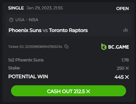Click the SINGLE bet type label
Screen dimensions: 136x104
pyautogui.click(x=16, y=8)
